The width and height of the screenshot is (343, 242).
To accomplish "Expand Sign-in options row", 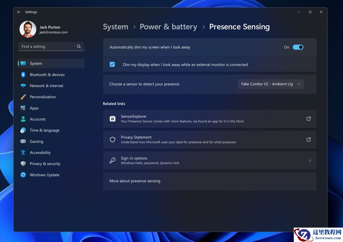I will (x=209, y=160).
